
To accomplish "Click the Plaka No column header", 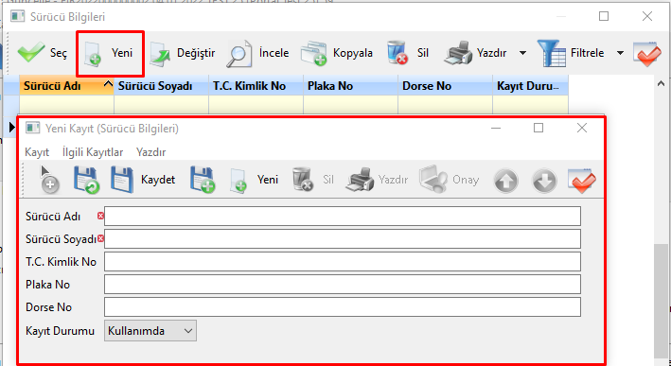I will (350, 86).
